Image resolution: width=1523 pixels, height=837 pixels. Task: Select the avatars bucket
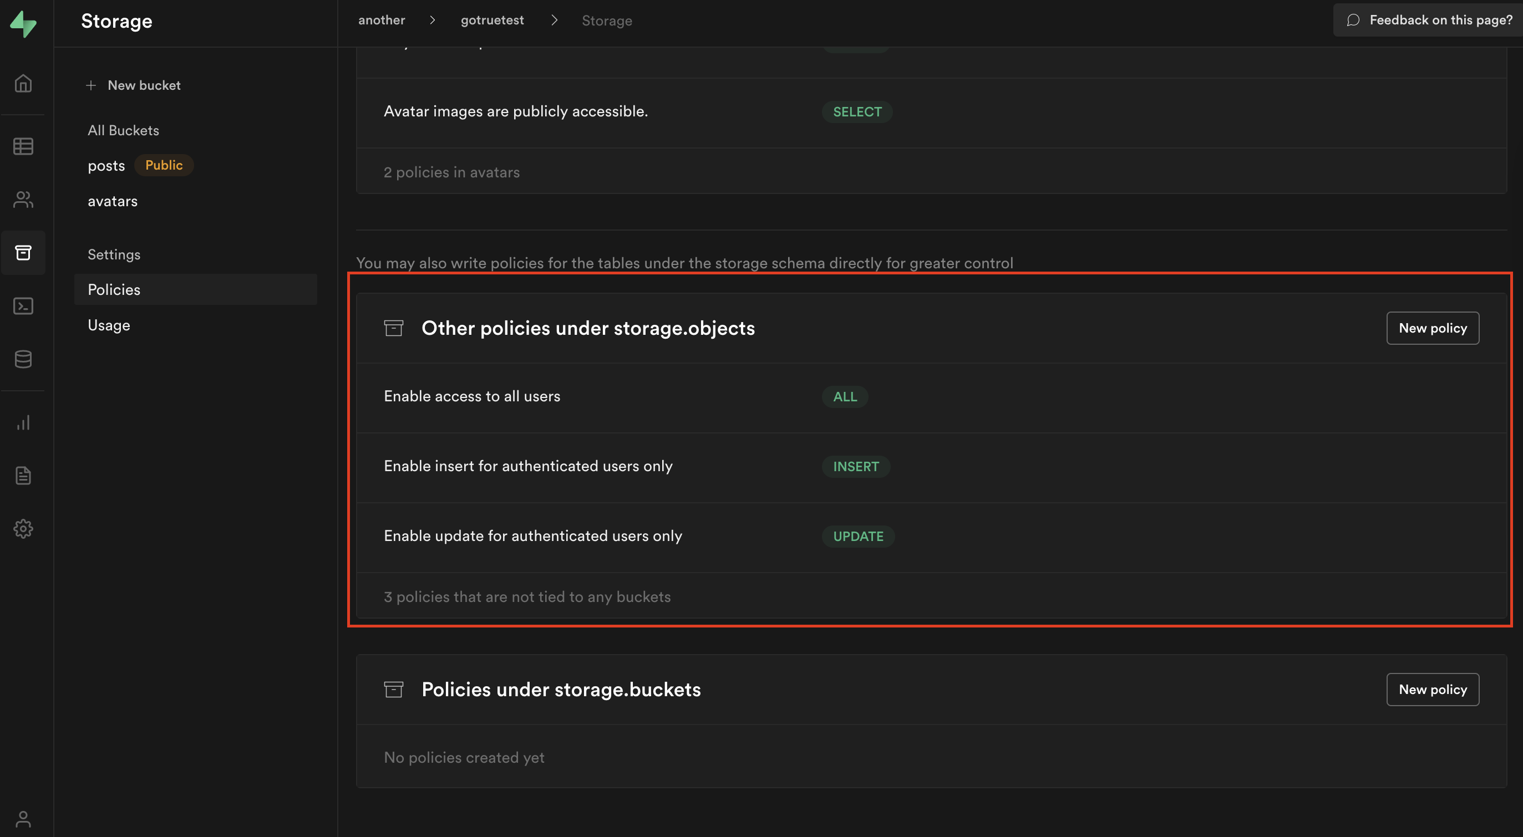[113, 201]
